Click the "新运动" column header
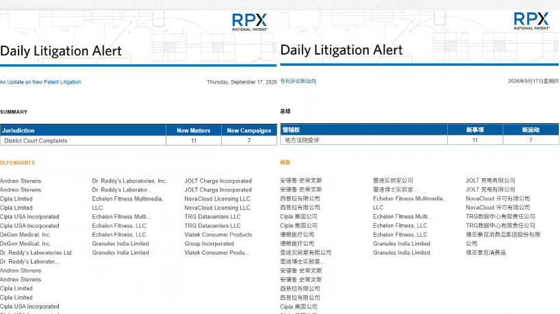 coord(531,129)
